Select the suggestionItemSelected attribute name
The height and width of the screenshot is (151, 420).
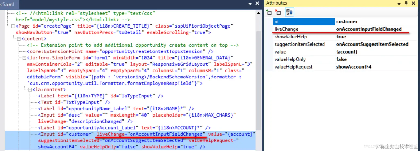pos(299,44)
